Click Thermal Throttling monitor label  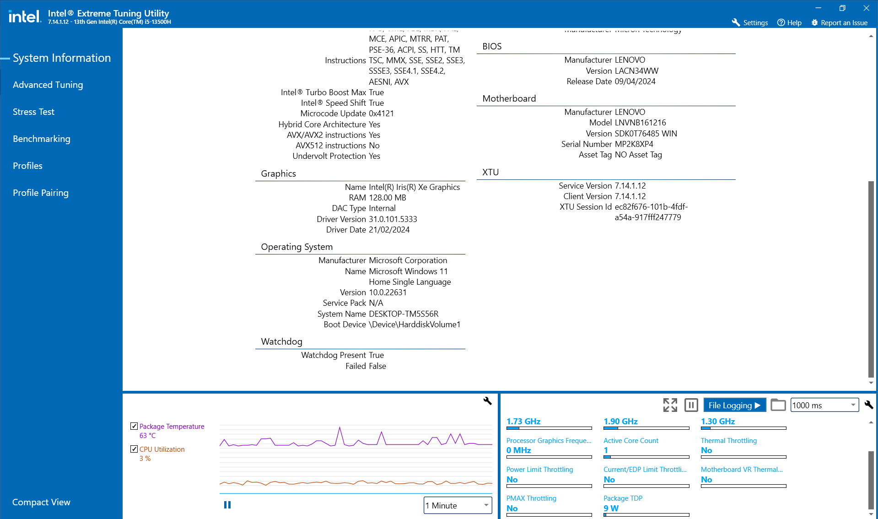click(729, 440)
